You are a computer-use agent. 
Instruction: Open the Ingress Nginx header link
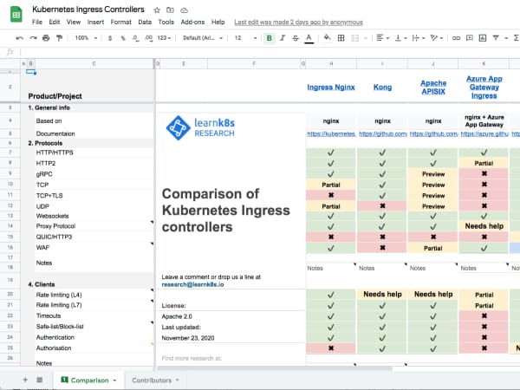pyautogui.click(x=331, y=88)
